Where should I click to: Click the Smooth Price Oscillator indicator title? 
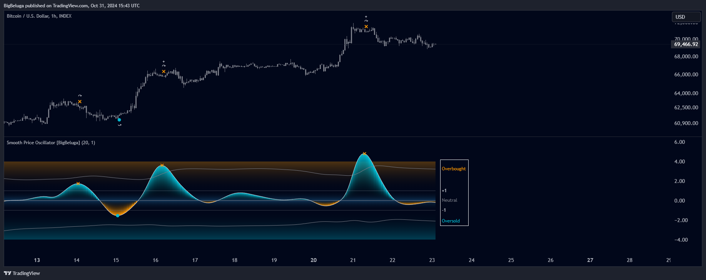[51, 143]
